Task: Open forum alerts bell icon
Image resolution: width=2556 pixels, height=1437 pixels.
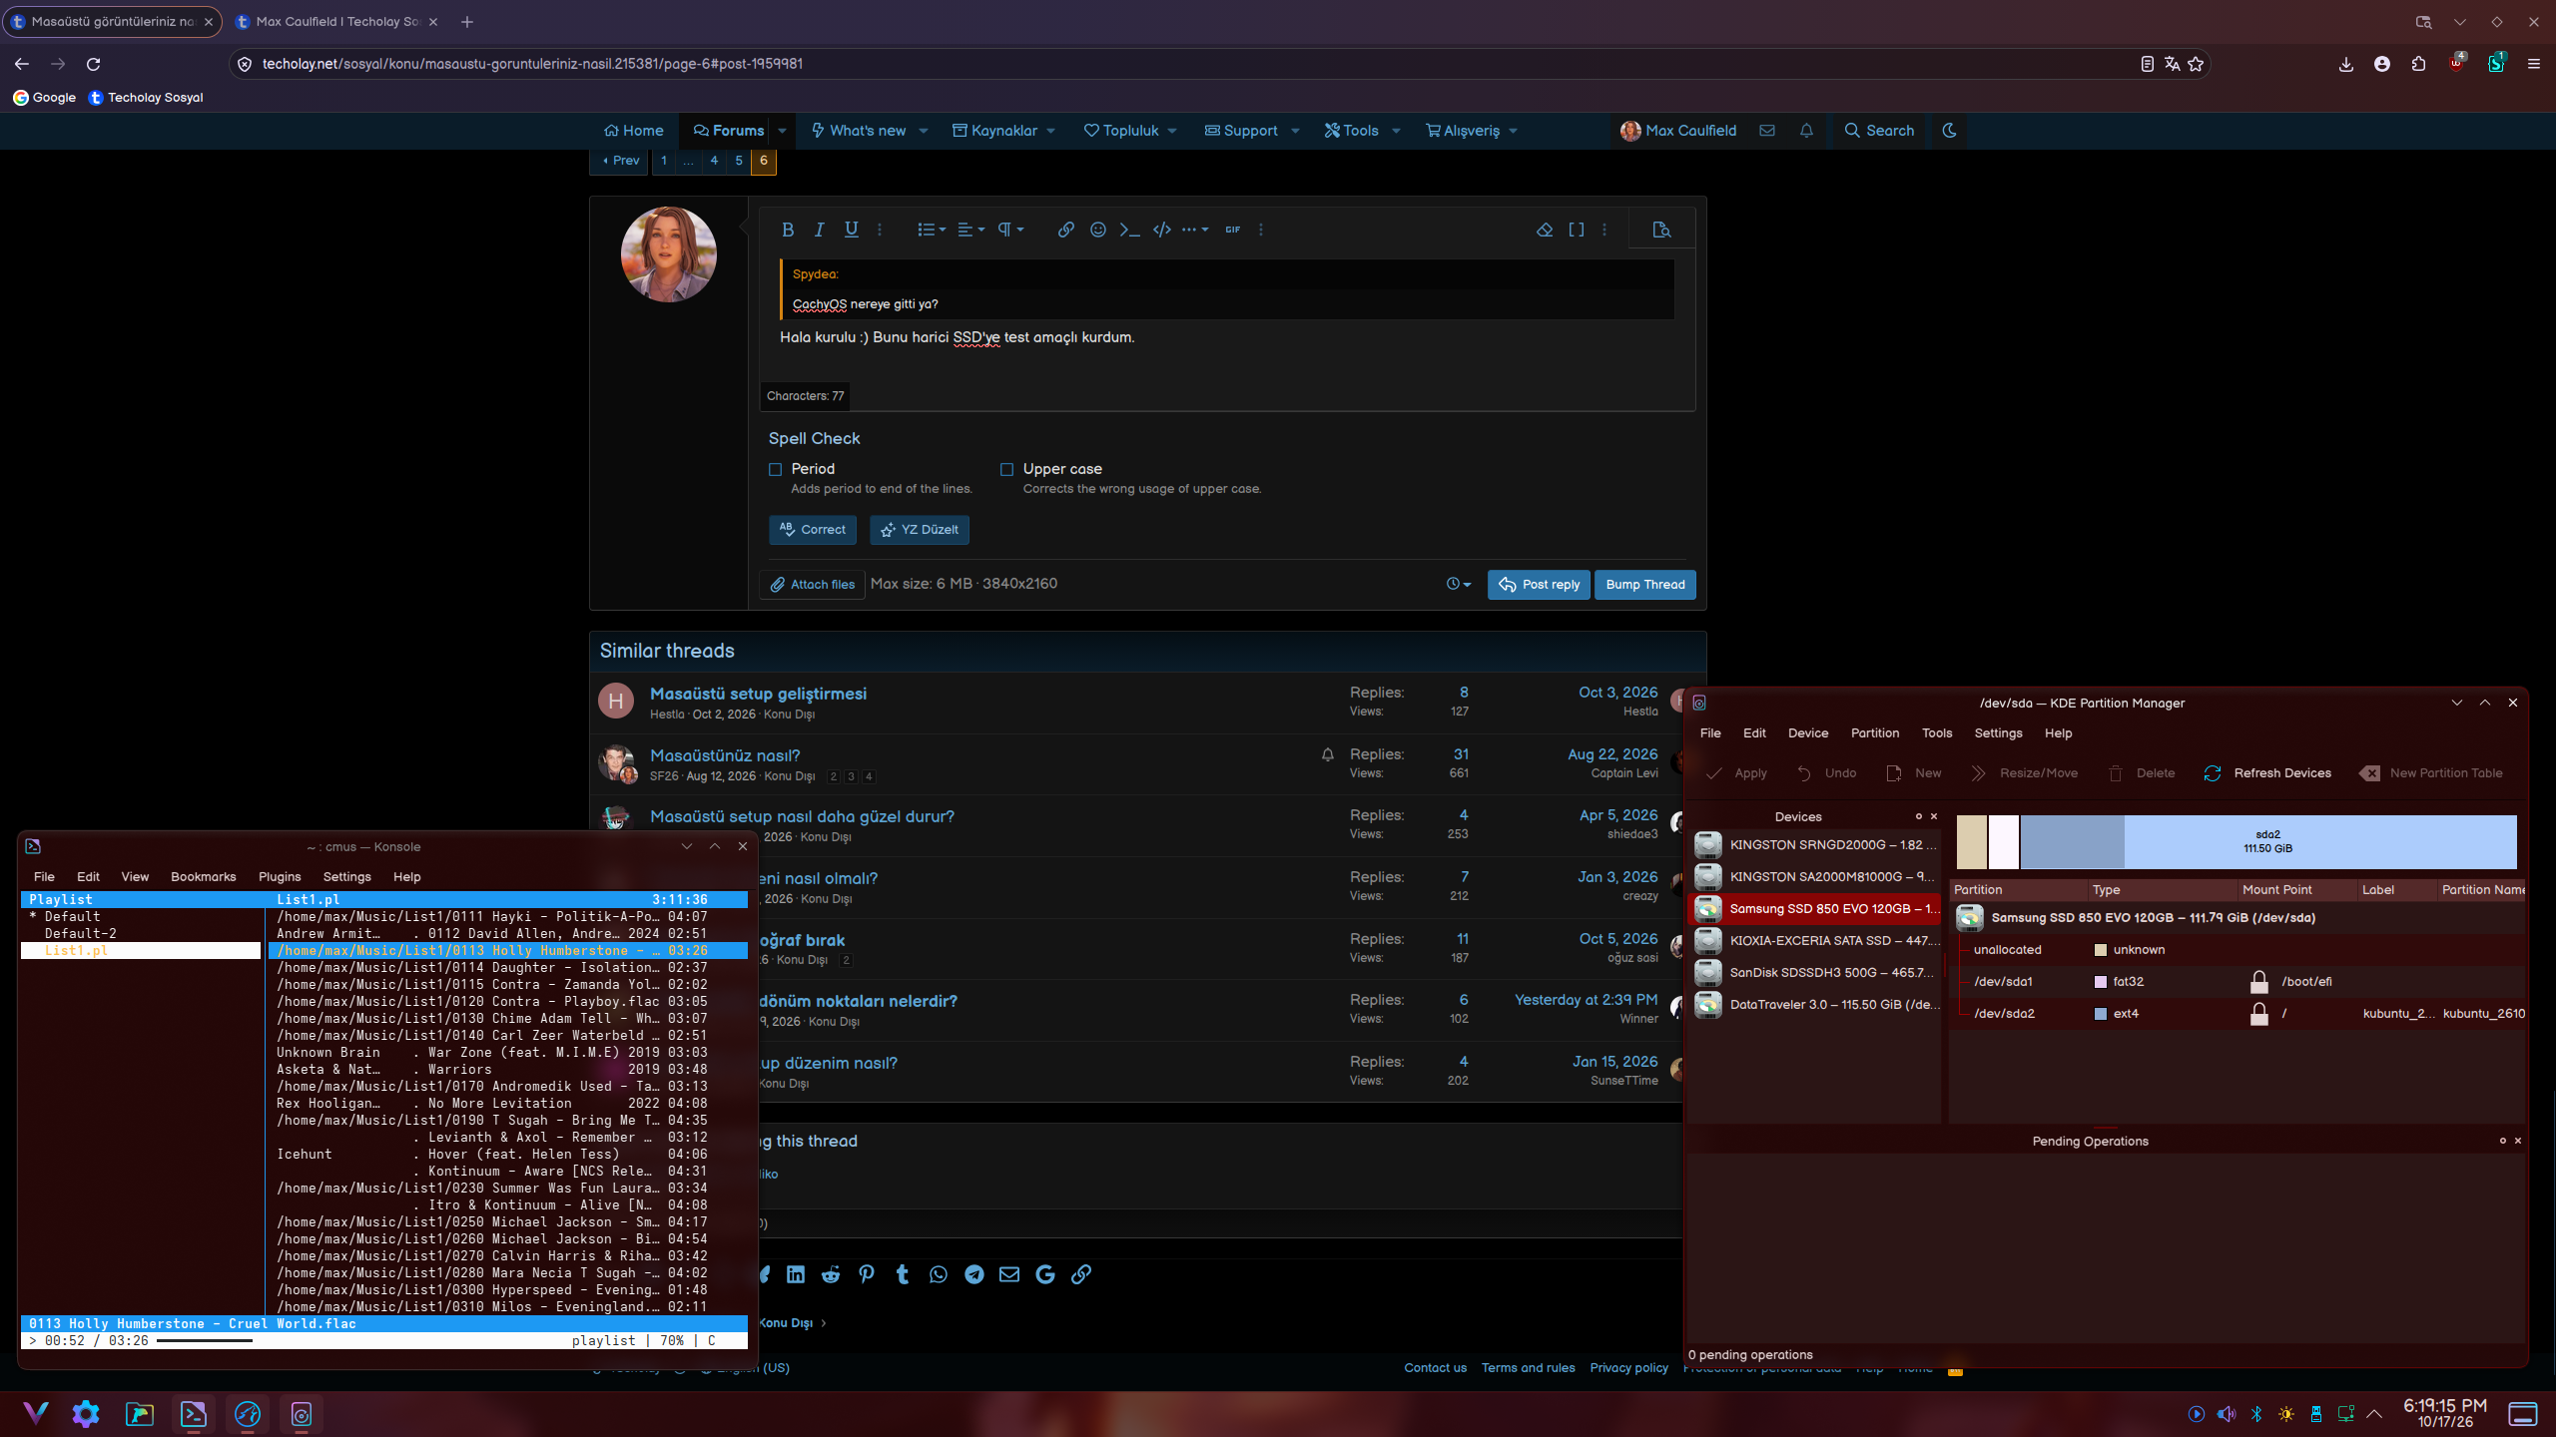Action: pos(1806,131)
